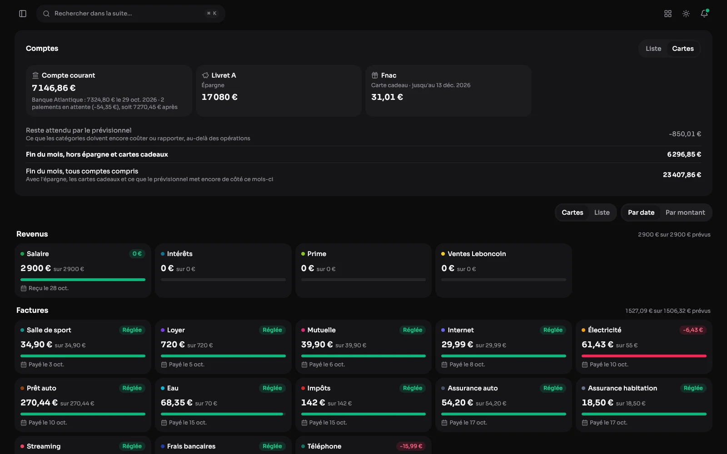727x454 pixels.
Task: Open the Compte courant account card
Action: click(109, 91)
